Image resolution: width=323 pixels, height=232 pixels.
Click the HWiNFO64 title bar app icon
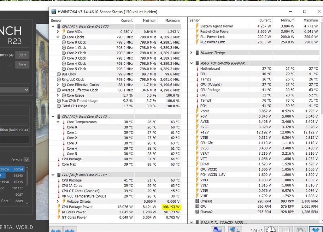(x=54, y=12)
